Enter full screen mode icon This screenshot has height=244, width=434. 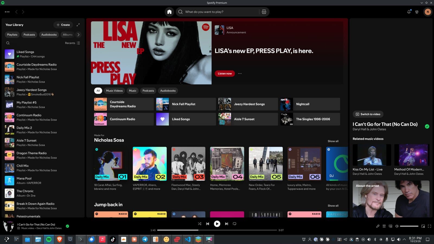[x=429, y=226]
